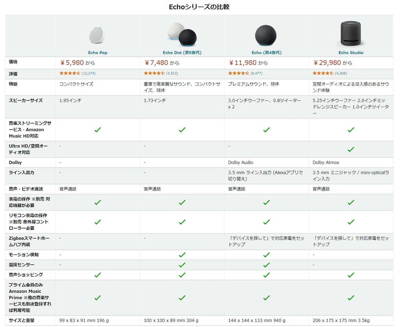View the 4,513 reviews count
411x327 pixels.
point(172,74)
